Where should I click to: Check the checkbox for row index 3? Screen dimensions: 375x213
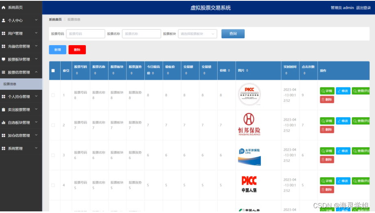[x=53, y=155]
